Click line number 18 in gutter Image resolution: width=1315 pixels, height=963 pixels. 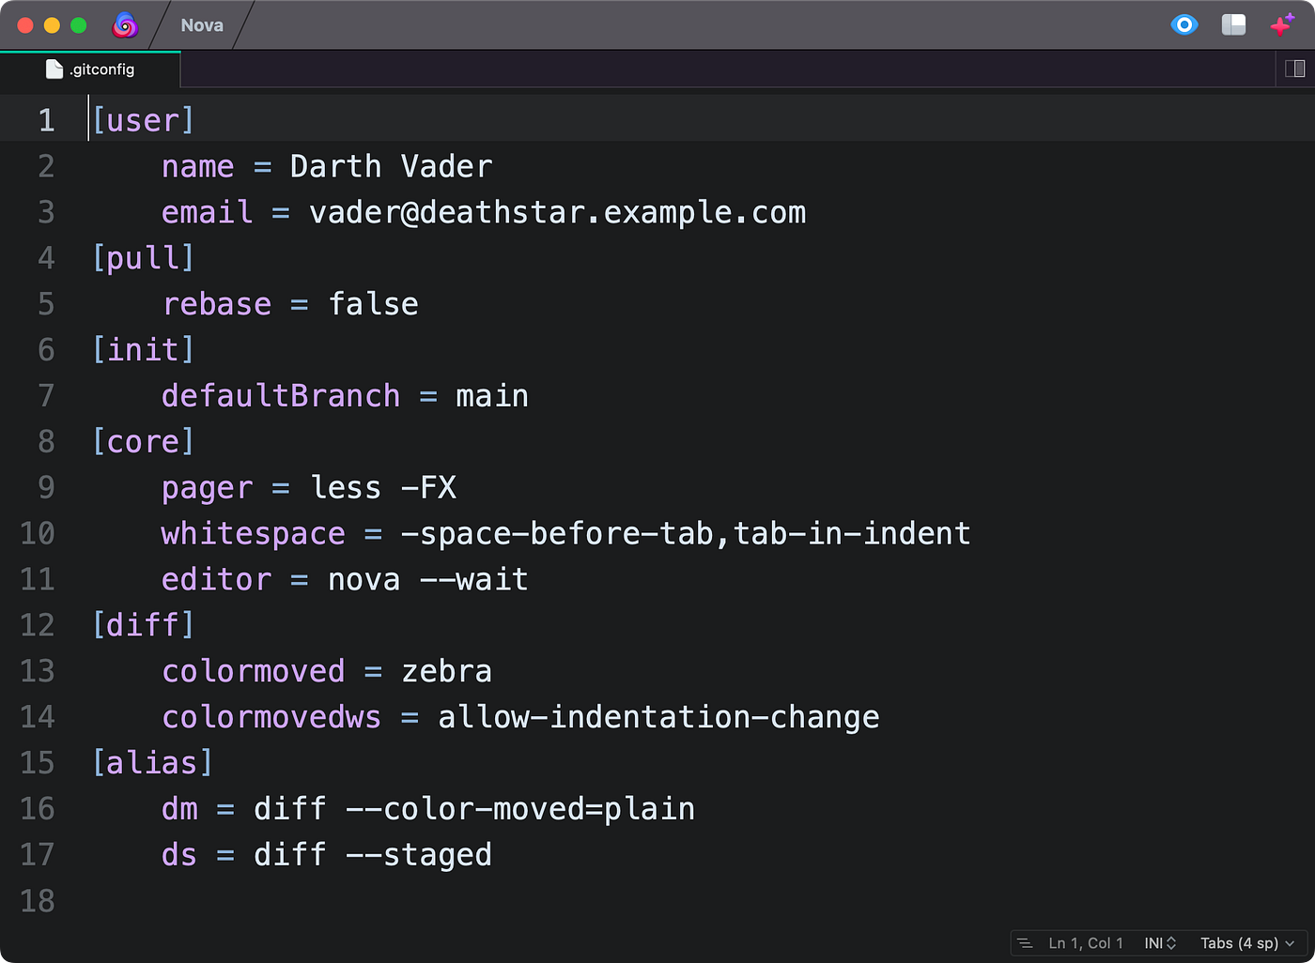pos(38,901)
